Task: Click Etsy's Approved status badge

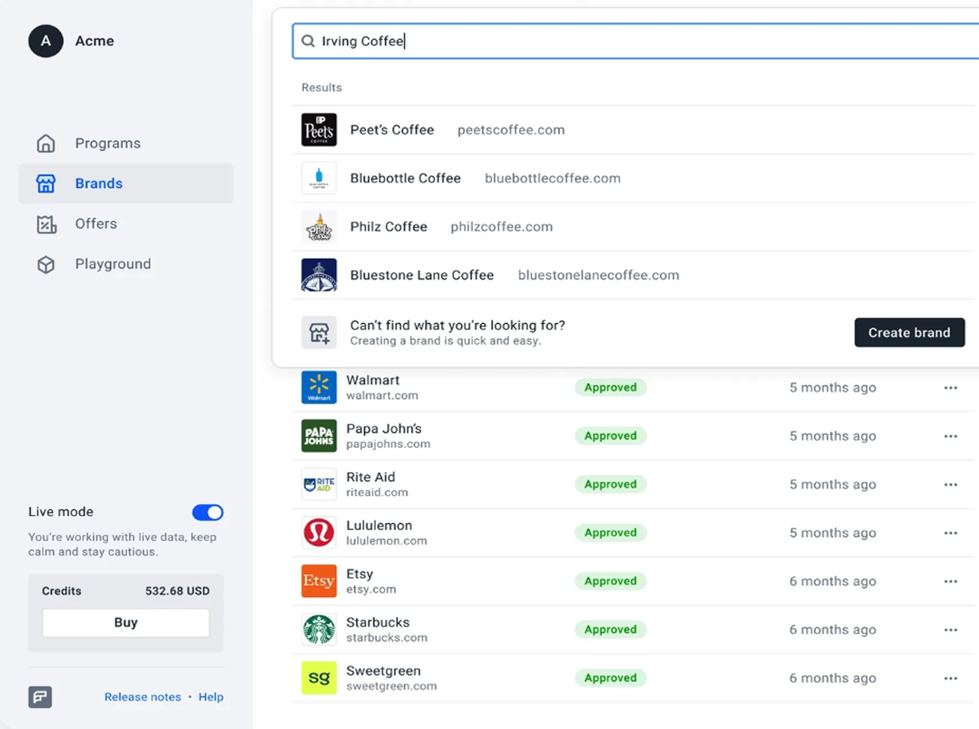Action: 611,581
